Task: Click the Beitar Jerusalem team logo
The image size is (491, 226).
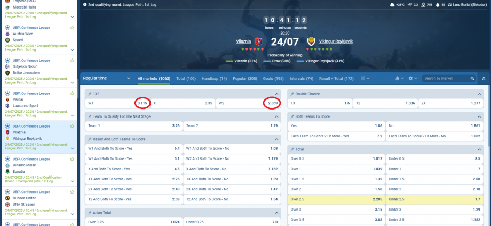Action: click(x=7, y=73)
